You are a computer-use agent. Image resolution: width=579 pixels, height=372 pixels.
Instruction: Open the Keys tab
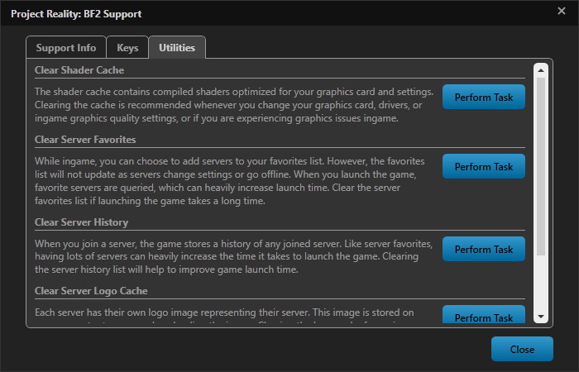(127, 48)
